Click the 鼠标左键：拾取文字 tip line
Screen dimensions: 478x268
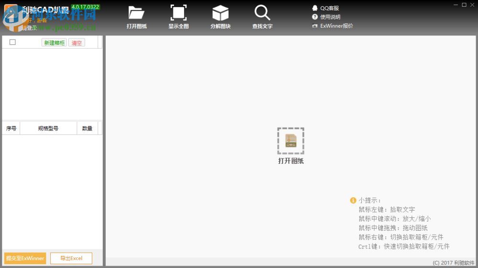387,210
